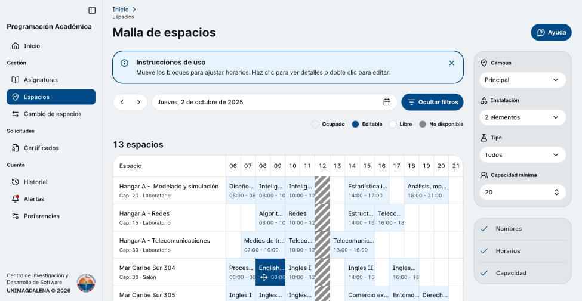Open the Tipo dropdown showing Todos
The image size is (582, 301).
tap(523, 155)
